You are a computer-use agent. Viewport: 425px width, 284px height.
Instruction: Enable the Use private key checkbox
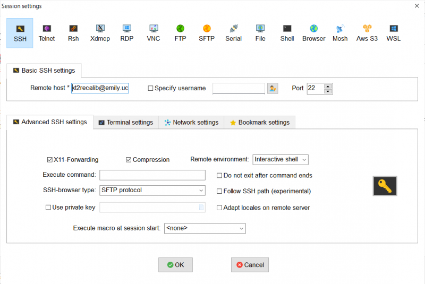point(48,208)
